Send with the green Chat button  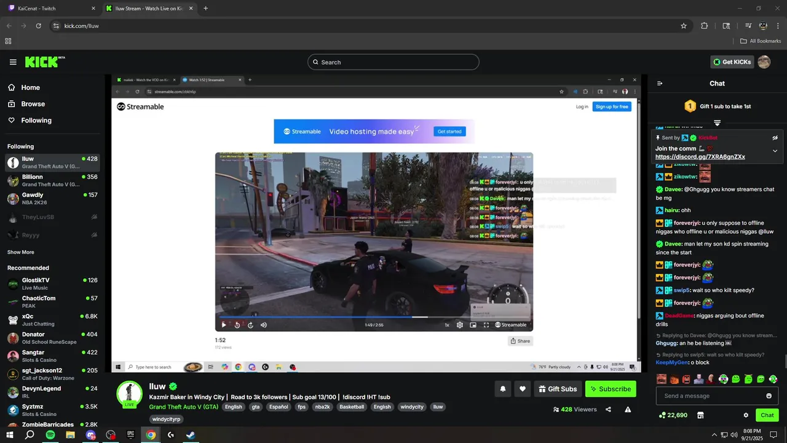[767, 415]
